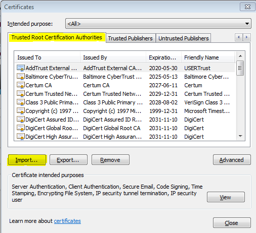Sort by the Issued By column header
Screen dimensions: 256x233
pos(113,57)
